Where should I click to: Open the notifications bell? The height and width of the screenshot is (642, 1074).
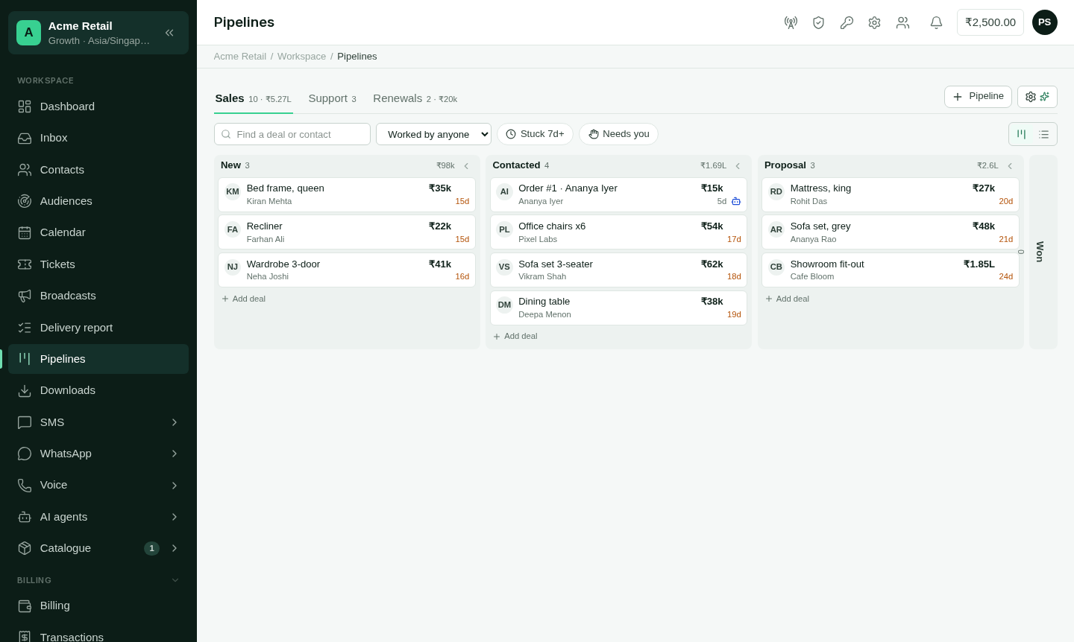click(x=936, y=22)
